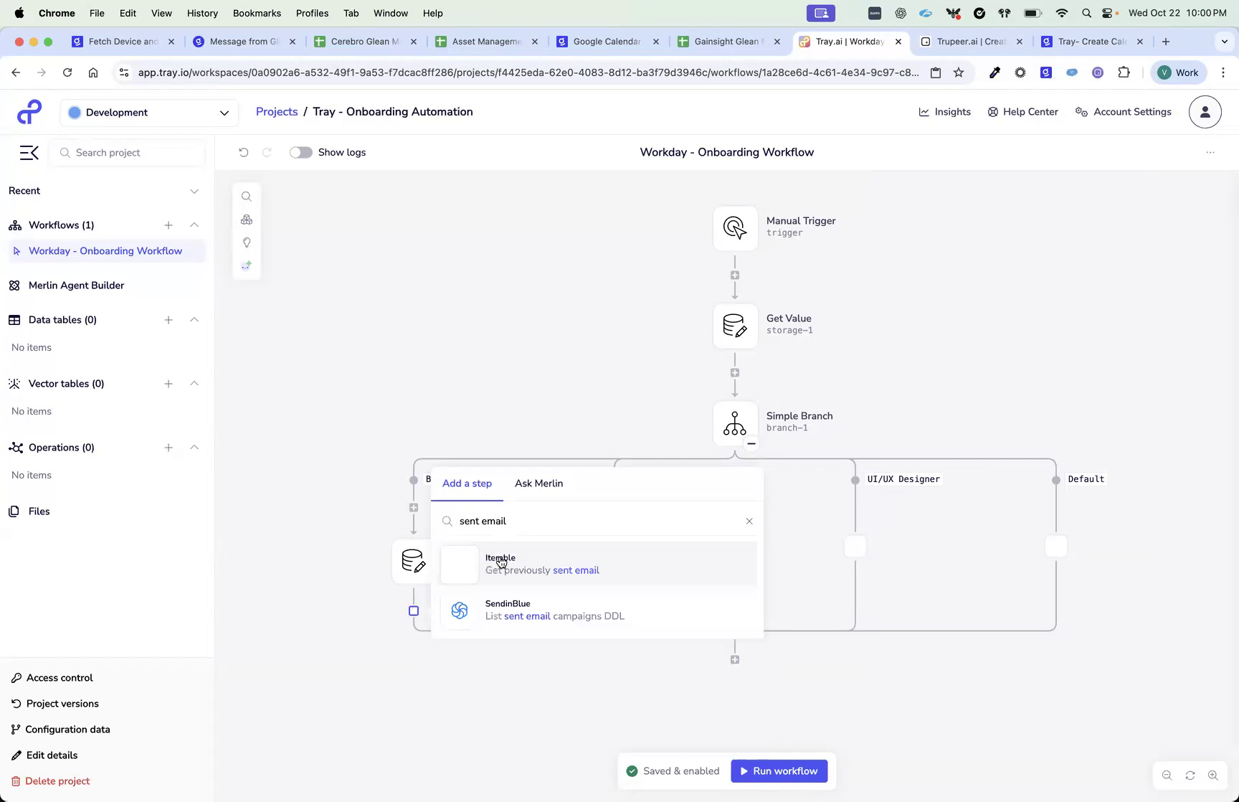The image size is (1239, 802).
Task: Open the Development environment dropdown
Action: click(148, 113)
